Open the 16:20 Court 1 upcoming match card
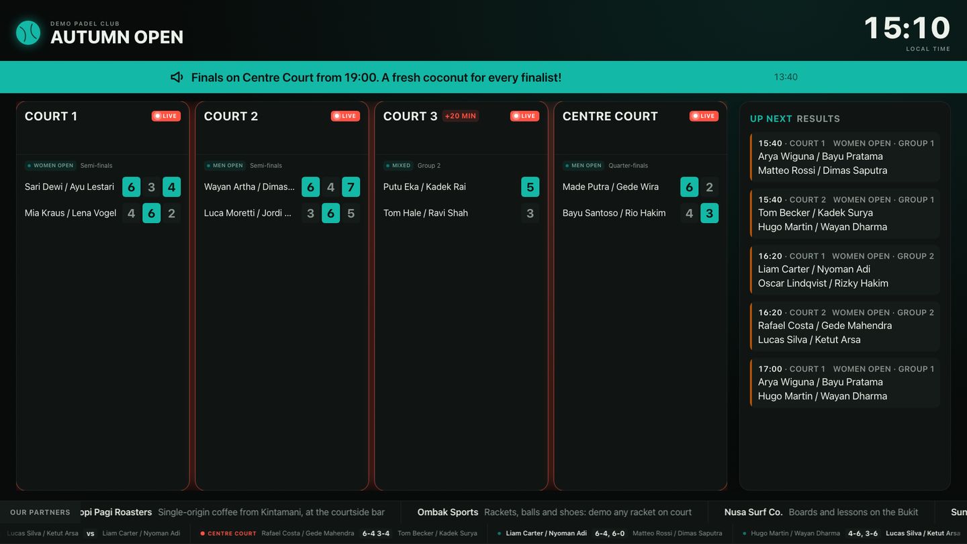This screenshot has height=544, width=967. coord(845,270)
